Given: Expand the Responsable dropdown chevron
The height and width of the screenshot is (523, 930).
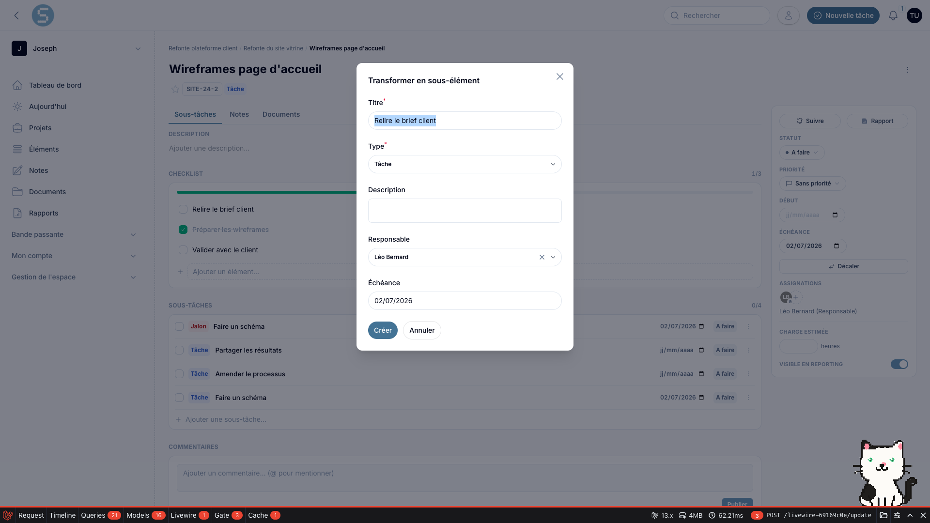Looking at the screenshot, I should [x=553, y=257].
